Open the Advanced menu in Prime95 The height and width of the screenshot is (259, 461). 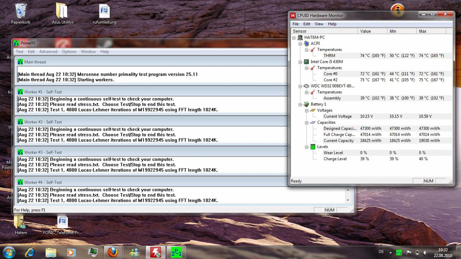click(48, 52)
